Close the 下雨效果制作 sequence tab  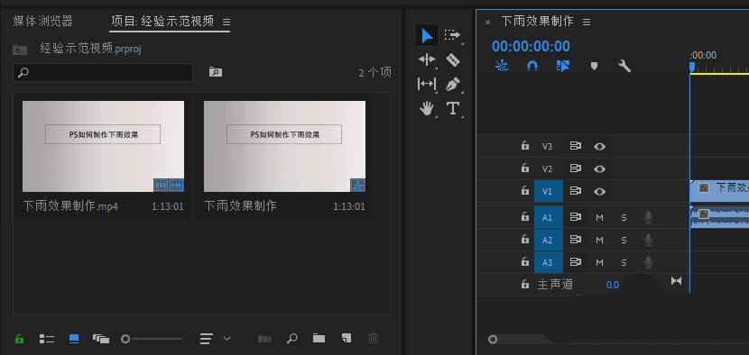click(x=487, y=22)
